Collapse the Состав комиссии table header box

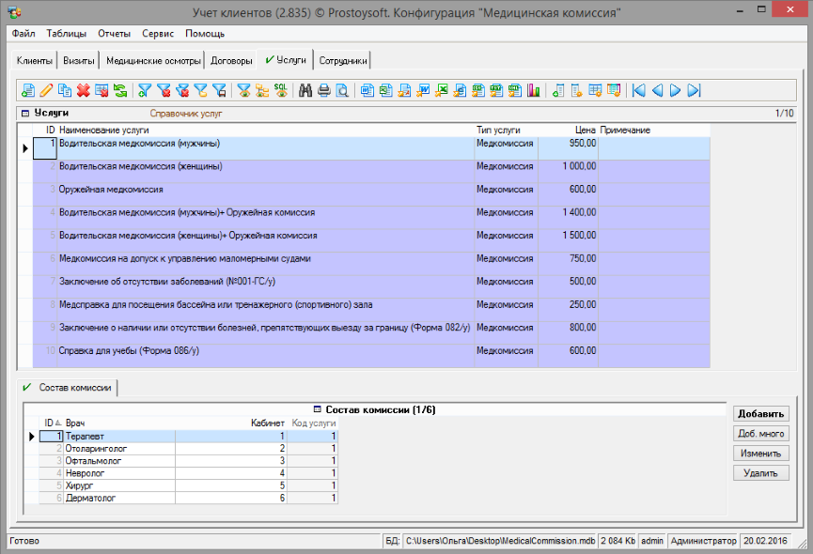point(317,410)
